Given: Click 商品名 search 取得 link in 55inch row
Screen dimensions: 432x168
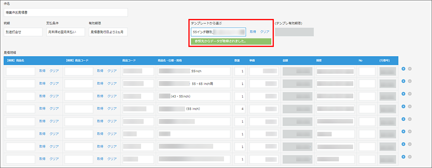Looking at the screenshot, I should click(42, 71).
